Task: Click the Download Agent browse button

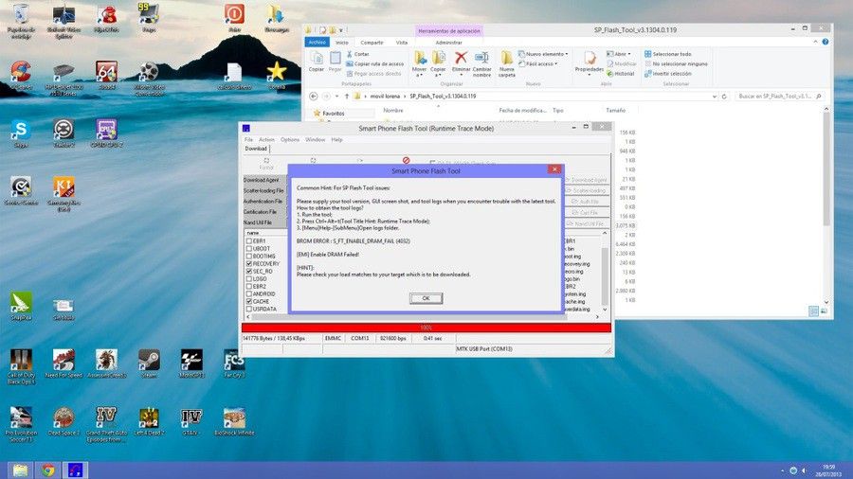Action: [x=587, y=180]
